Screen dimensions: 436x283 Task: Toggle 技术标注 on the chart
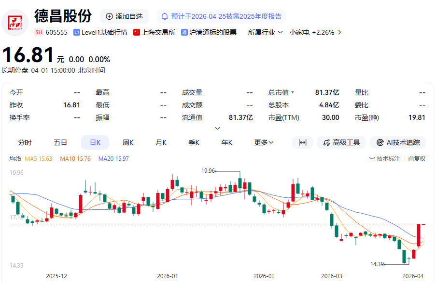(x=384, y=158)
